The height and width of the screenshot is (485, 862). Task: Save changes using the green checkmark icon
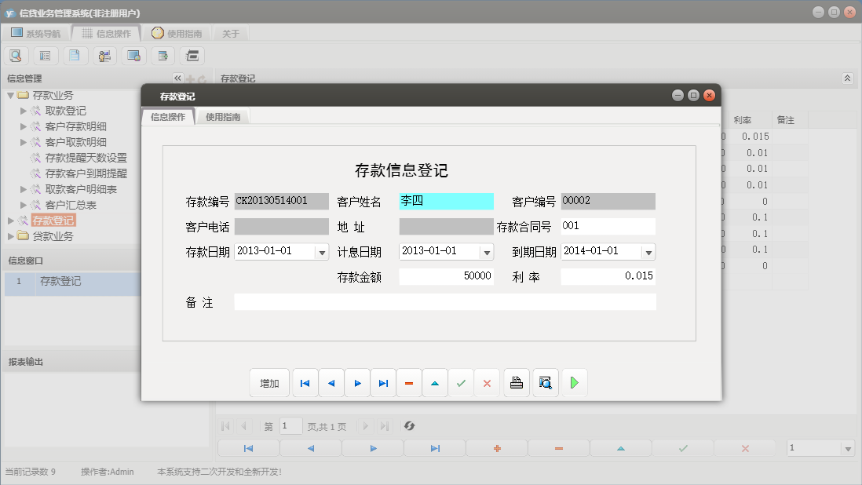tap(461, 382)
